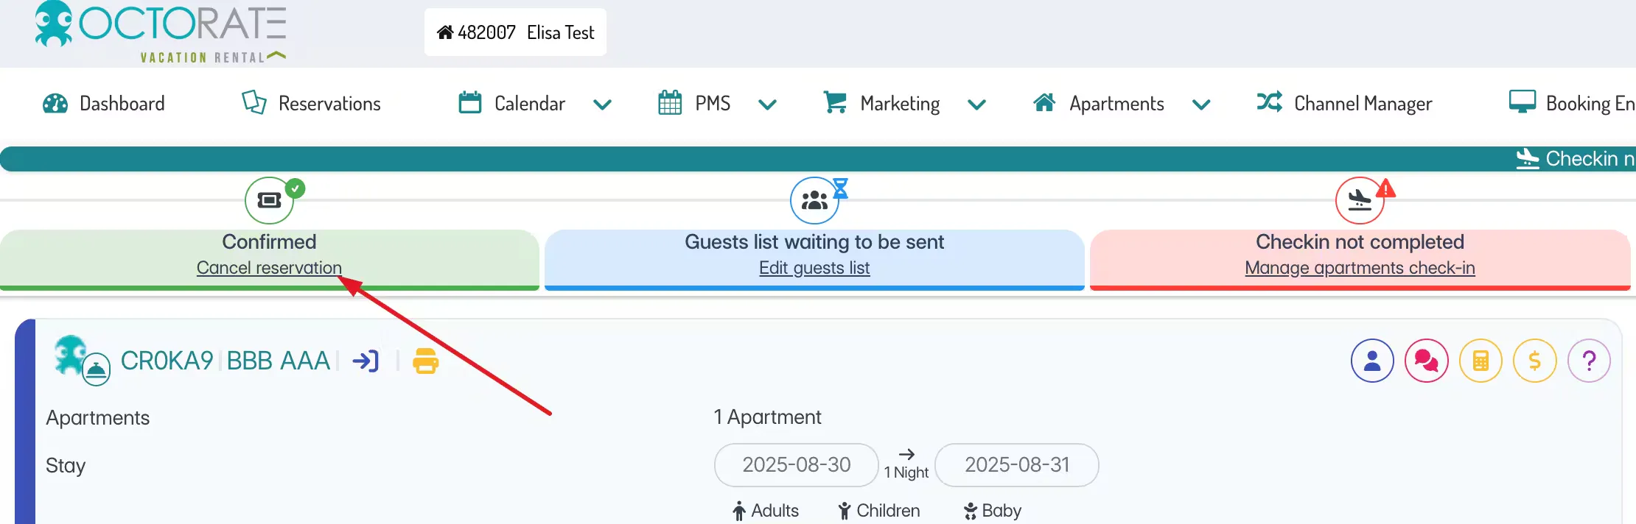
Task: Click Manage apartments check-in link
Action: tap(1360, 268)
